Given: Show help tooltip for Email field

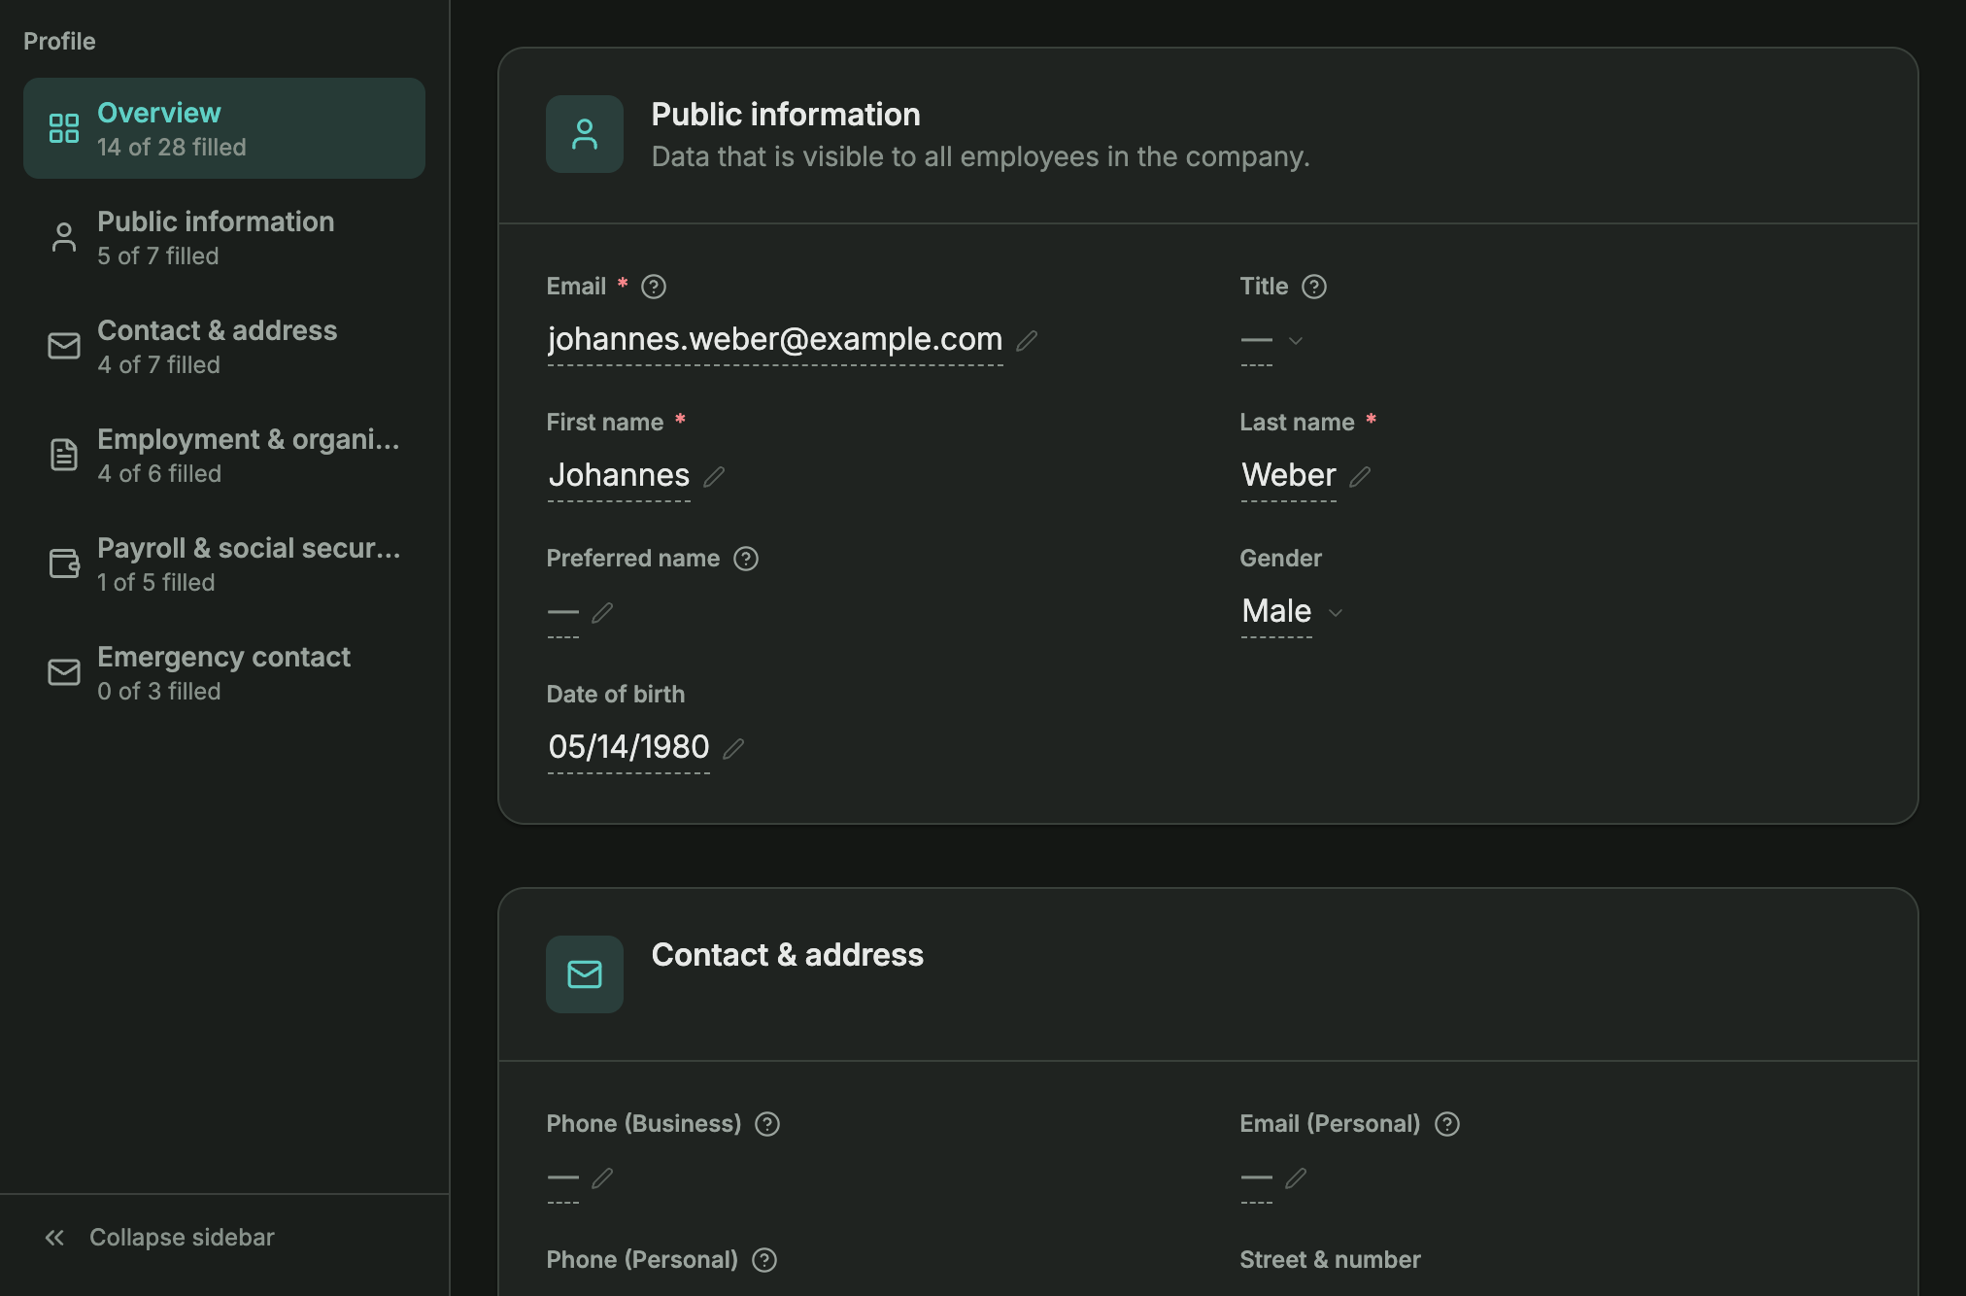Looking at the screenshot, I should (x=654, y=287).
